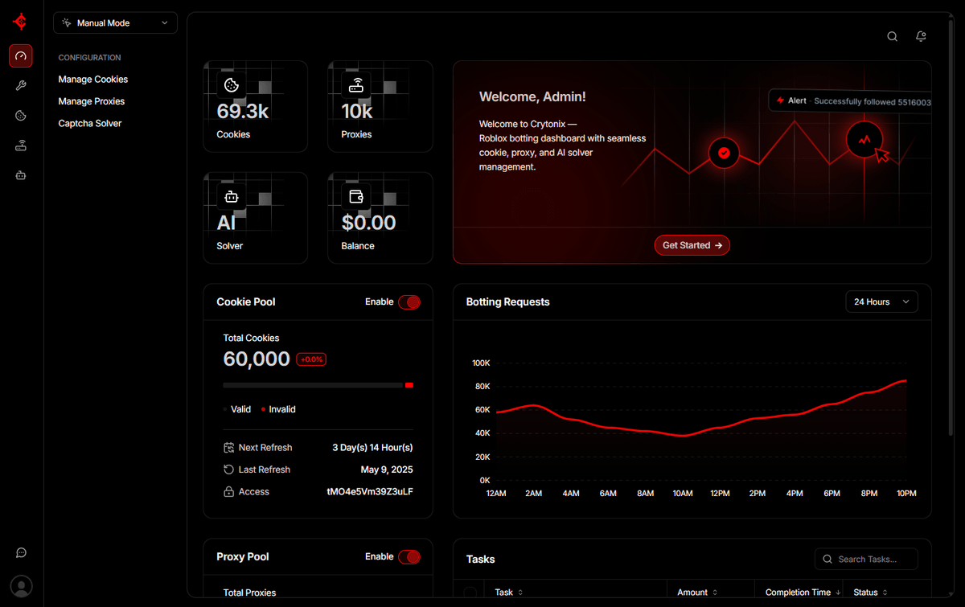Check the select-all tasks checkbox

[x=470, y=593]
